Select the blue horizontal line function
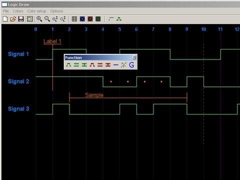The width and height of the screenshot is (240, 180). tap(116, 65)
